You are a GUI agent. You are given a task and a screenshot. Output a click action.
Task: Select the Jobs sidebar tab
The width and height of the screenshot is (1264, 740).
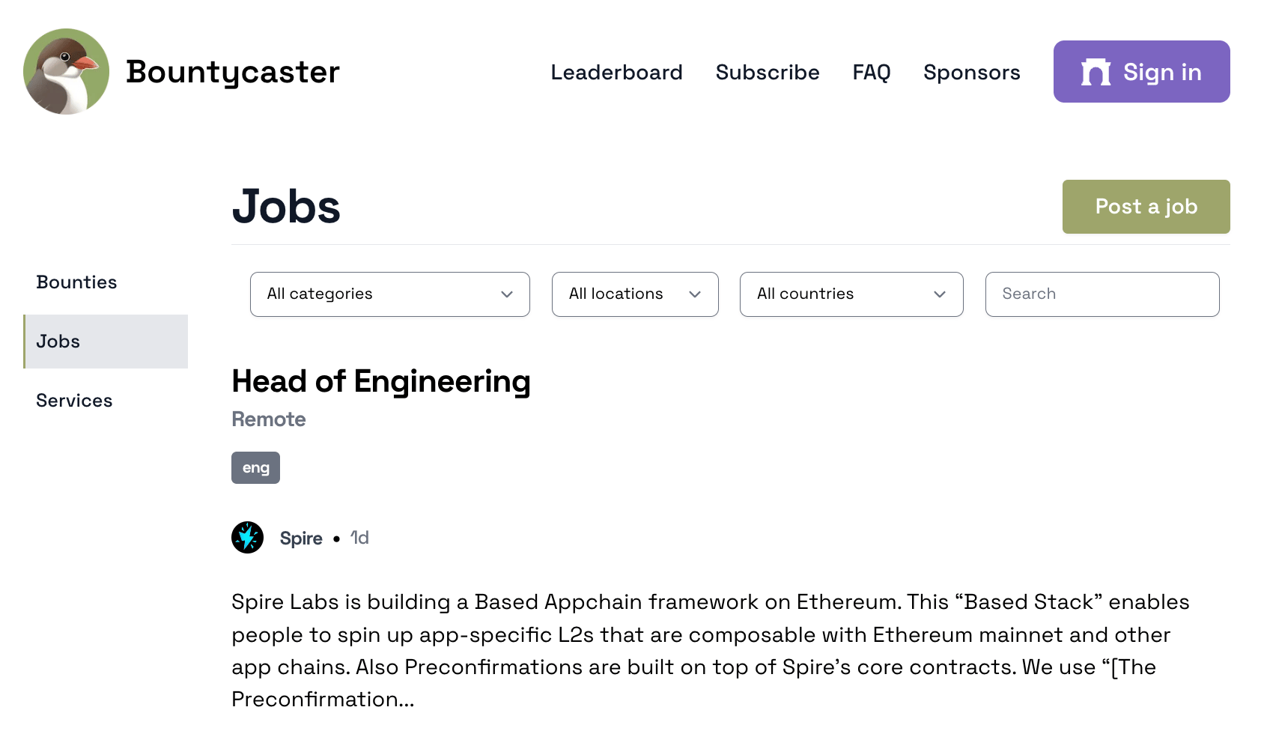[x=58, y=342]
